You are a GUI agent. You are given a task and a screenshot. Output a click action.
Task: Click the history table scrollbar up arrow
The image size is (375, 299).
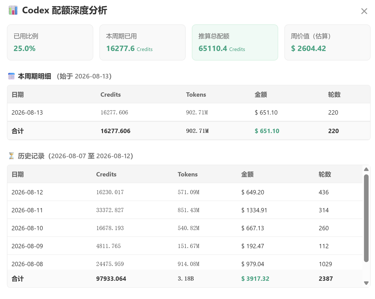(x=366, y=169)
